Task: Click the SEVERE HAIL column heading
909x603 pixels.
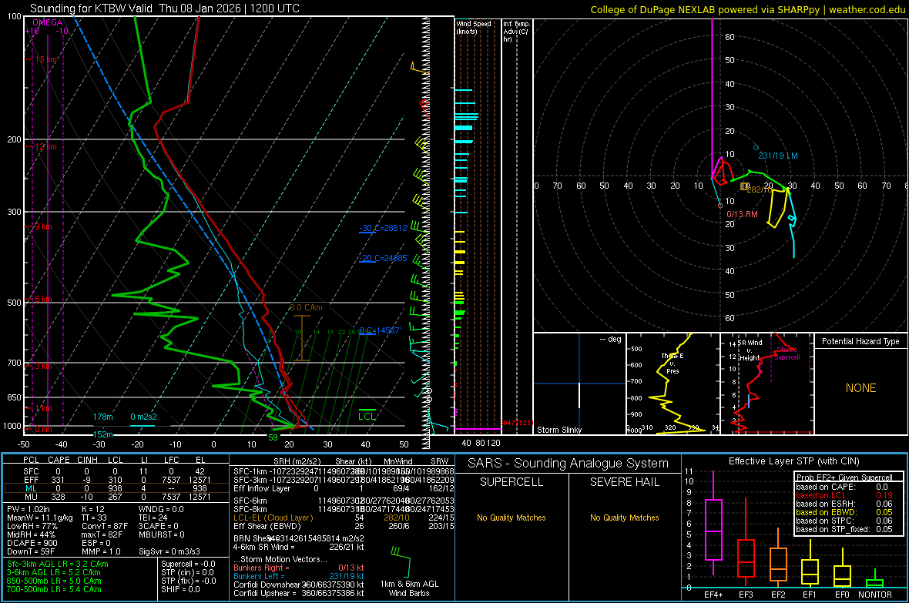Action: [624, 482]
